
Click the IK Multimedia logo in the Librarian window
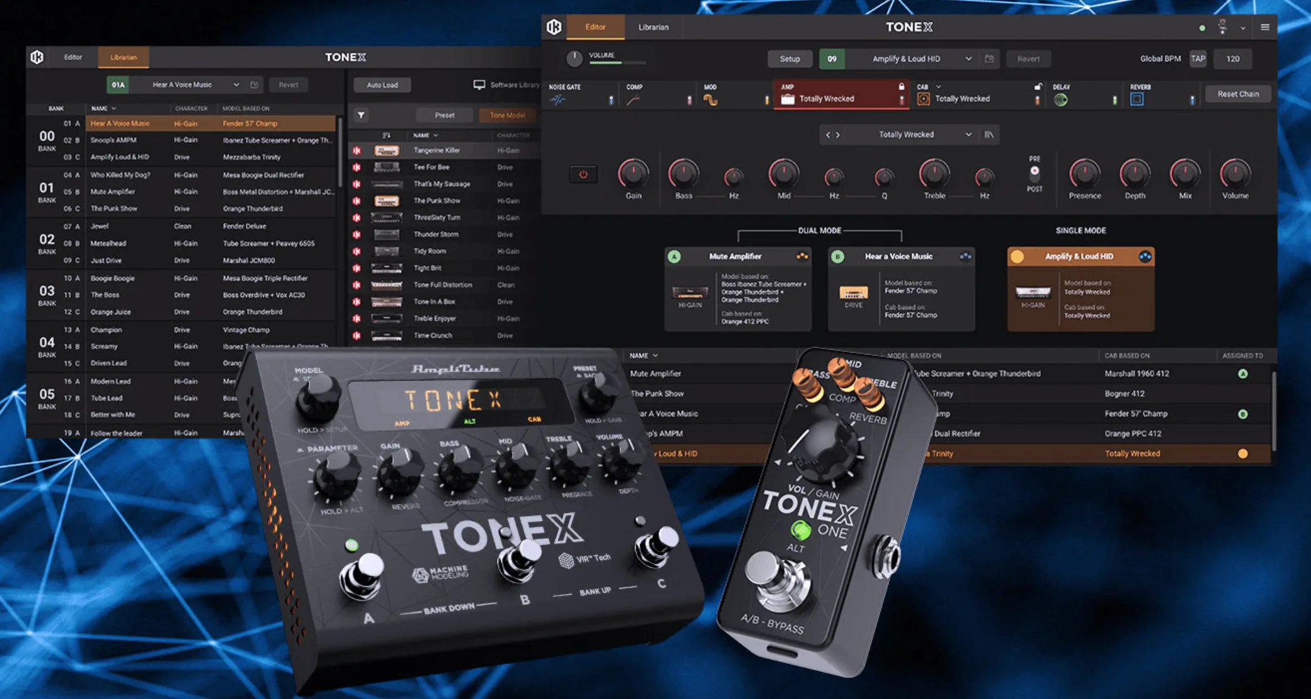point(36,57)
